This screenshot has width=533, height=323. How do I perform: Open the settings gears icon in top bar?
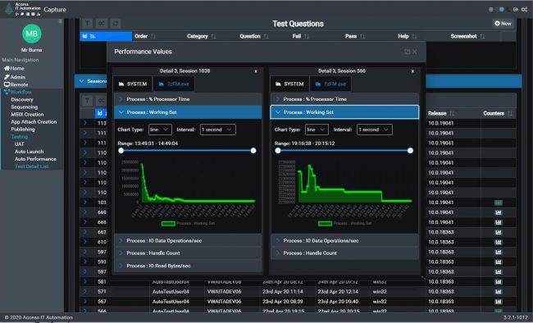tap(525, 10)
